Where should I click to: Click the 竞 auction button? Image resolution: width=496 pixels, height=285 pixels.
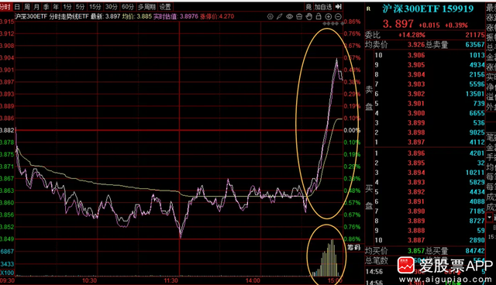point(308,7)
